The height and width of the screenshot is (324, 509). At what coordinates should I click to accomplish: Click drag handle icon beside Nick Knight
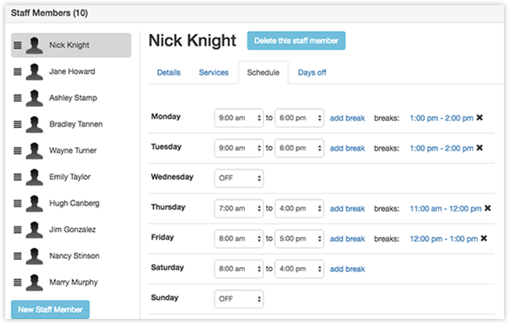[x=17, y=45]
